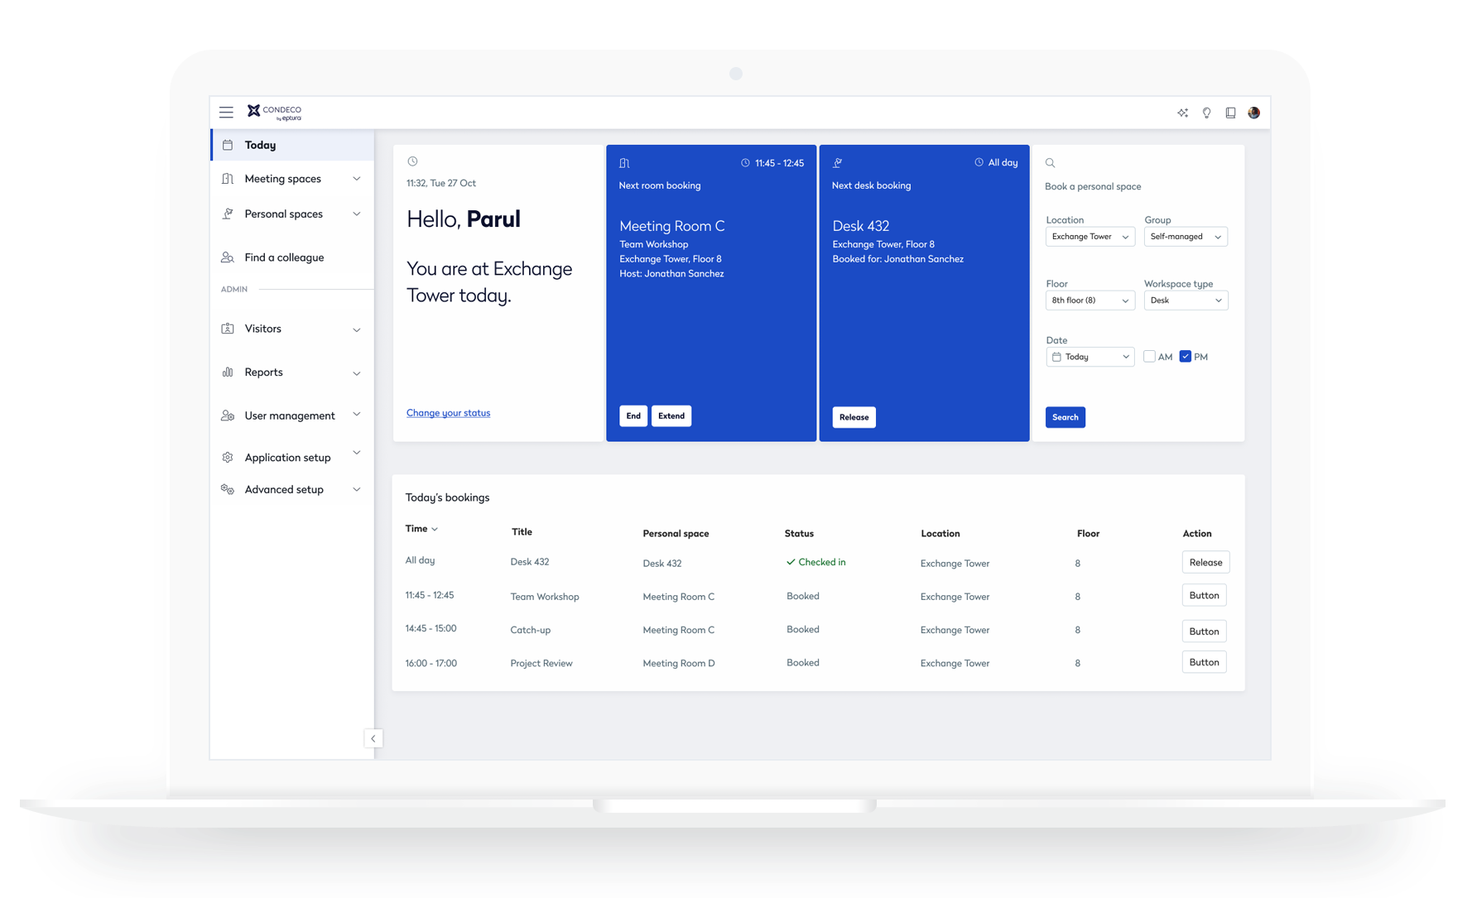Open the lightbulb tips icon

pos(1206,113)
